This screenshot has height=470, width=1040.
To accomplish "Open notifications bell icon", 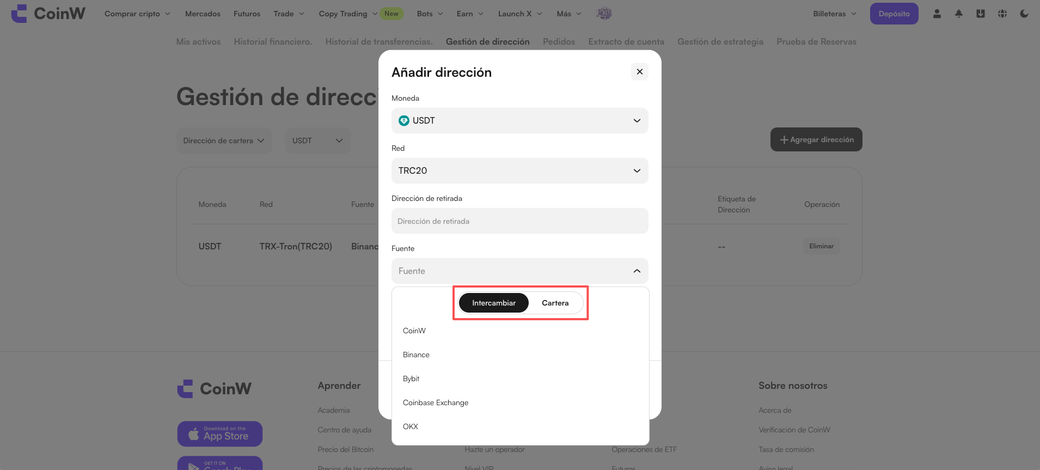I will point(959,14).
